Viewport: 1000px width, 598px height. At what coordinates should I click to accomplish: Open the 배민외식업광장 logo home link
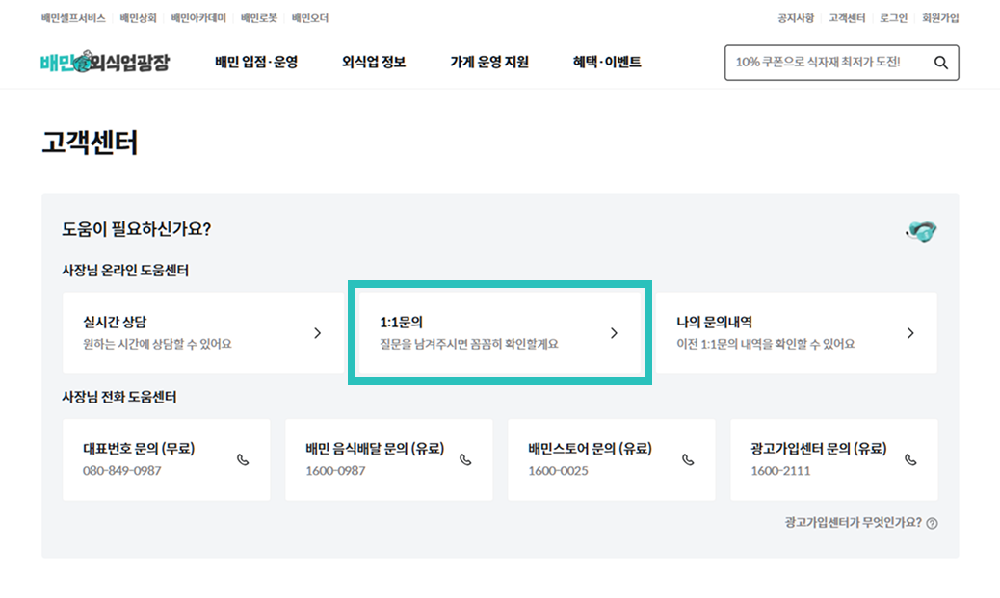tap(105, 62)
